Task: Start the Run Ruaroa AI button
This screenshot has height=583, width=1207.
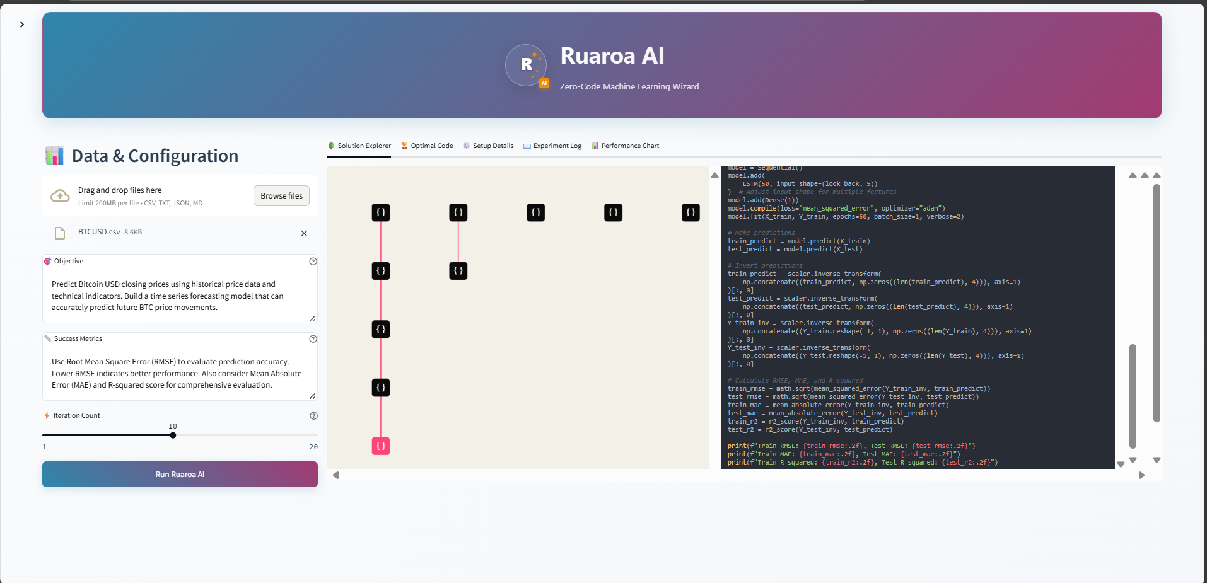Action: tap(180, 475)
